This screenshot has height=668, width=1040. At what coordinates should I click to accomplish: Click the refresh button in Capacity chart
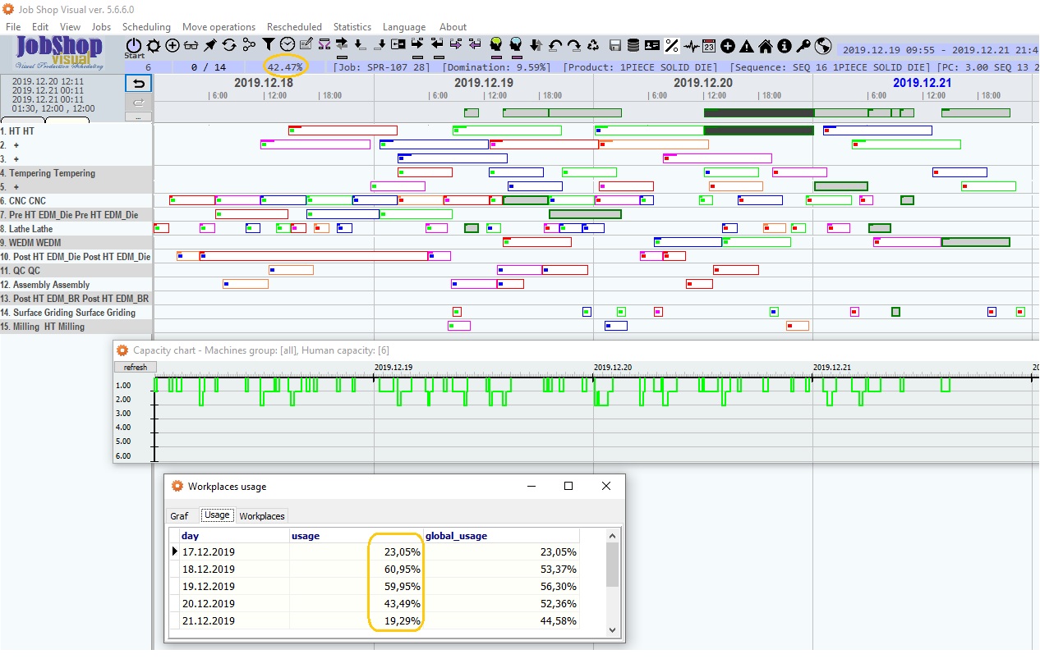point(136,367)
